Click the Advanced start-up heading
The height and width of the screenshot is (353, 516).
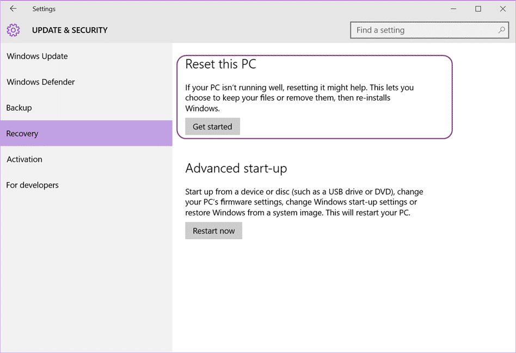click(236, 169)
